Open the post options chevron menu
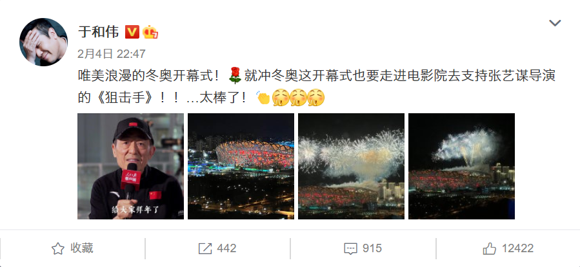 pyautogui.click(x=555, y=23)
